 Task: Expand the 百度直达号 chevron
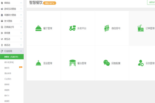click(21, 27)
